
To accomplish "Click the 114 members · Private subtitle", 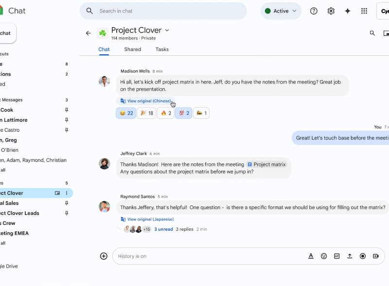I will pyautogui.click(x=133, y=38).
